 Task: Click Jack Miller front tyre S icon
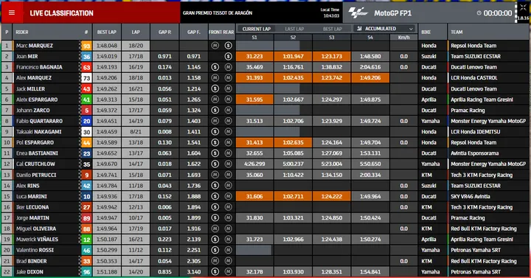[215, 88]
